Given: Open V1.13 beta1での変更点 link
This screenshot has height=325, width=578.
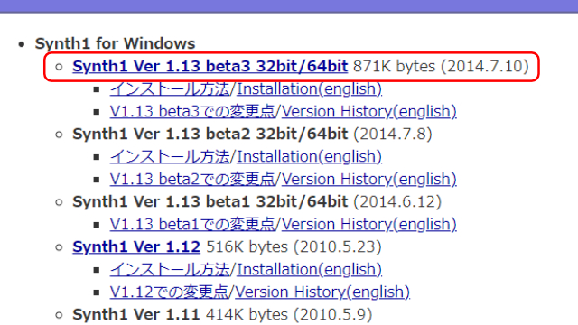Looking at the screenshot, I should point(192,224).
